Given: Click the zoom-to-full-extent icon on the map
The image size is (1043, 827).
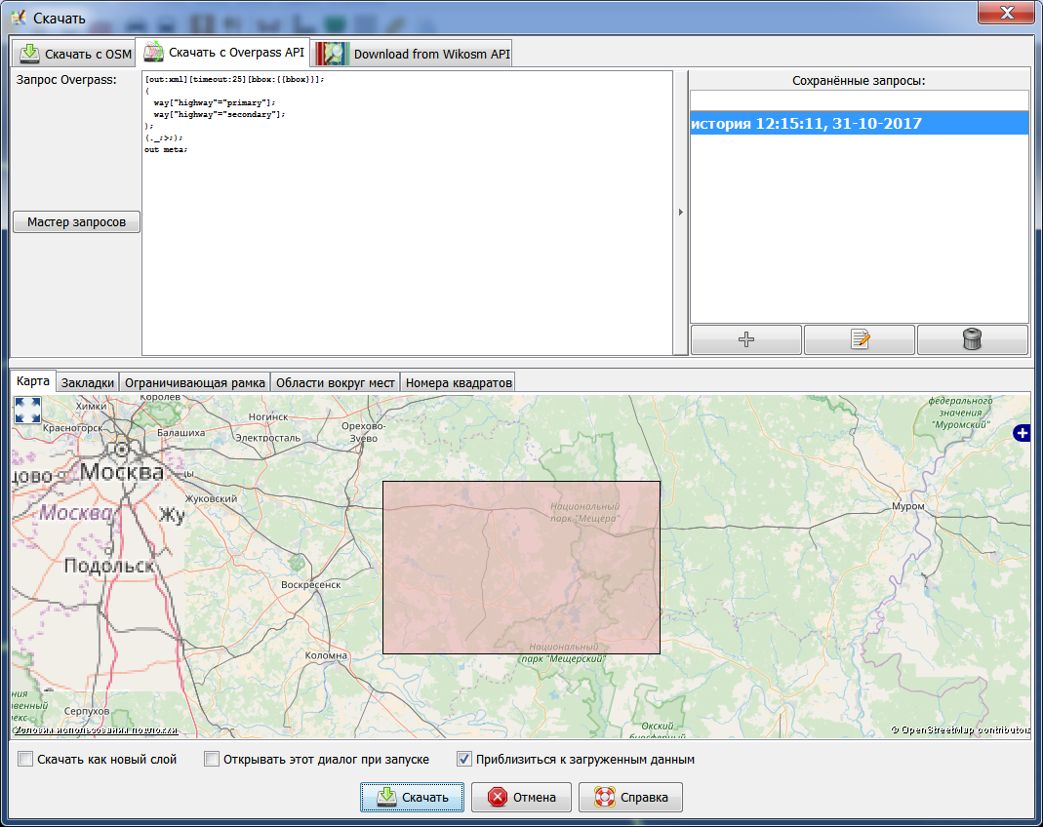Looking at the screenshot, I should pos(27,412).
